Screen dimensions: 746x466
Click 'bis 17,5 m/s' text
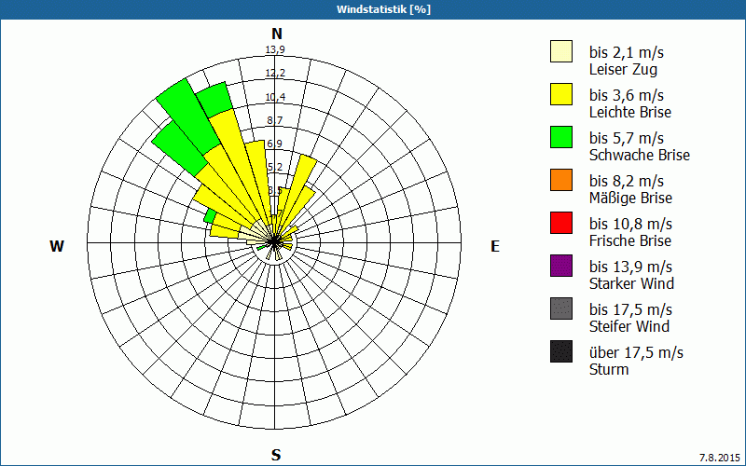coord(630,309)
